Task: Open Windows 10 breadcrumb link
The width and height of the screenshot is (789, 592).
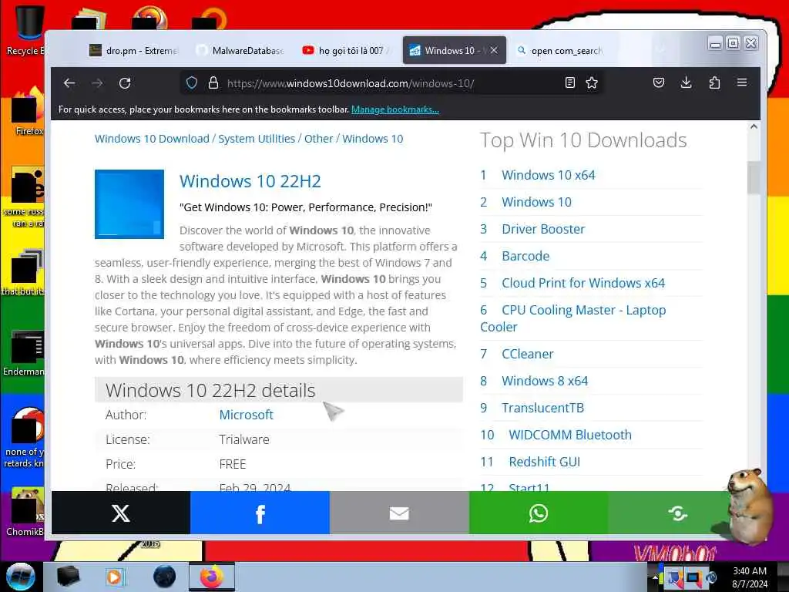Action: point(373,139)
